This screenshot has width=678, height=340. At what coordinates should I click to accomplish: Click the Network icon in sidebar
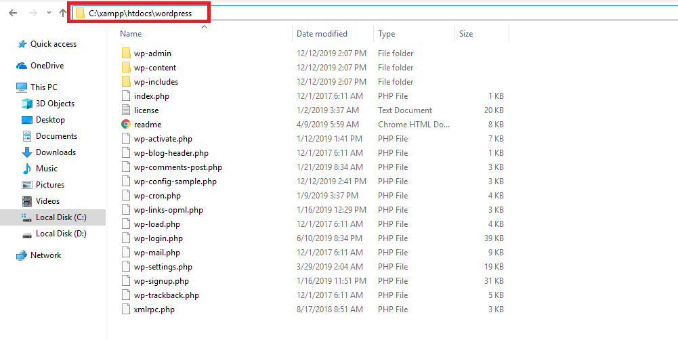pos(22,255)
